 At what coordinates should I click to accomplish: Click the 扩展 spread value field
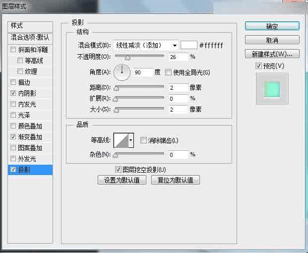(x=178, y=99)
